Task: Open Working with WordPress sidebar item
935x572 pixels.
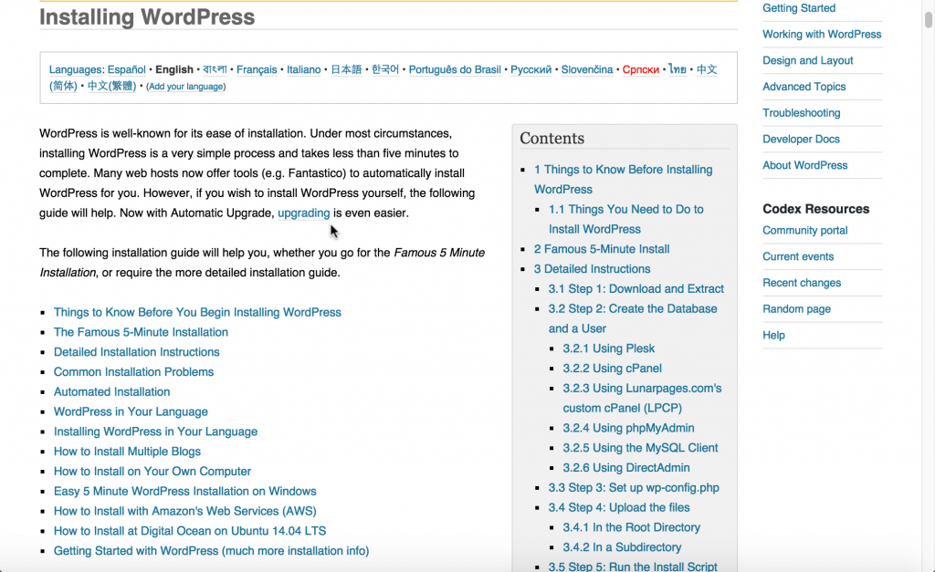Action: pyautogui.click(x=822, y=35)
